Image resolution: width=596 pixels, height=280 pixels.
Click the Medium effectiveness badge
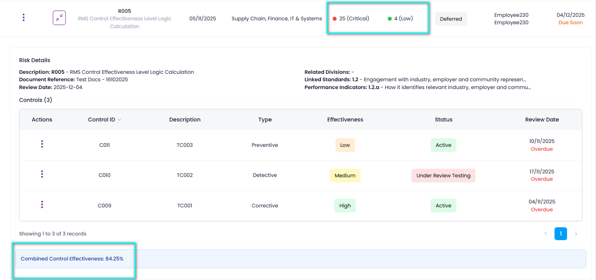point(345,175)
